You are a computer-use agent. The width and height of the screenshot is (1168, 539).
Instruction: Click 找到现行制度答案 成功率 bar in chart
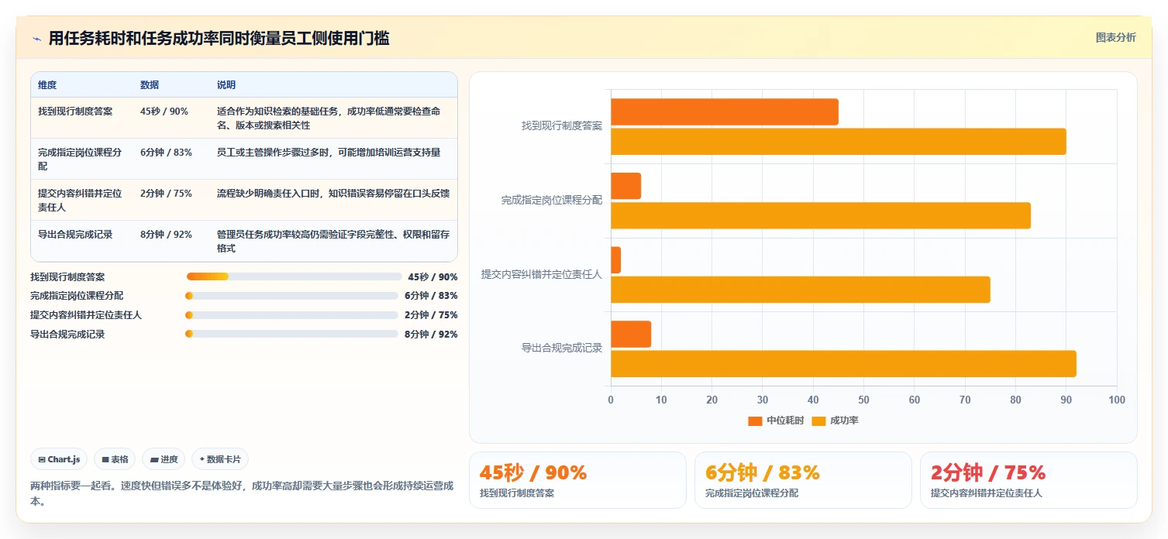click(839, 142)
